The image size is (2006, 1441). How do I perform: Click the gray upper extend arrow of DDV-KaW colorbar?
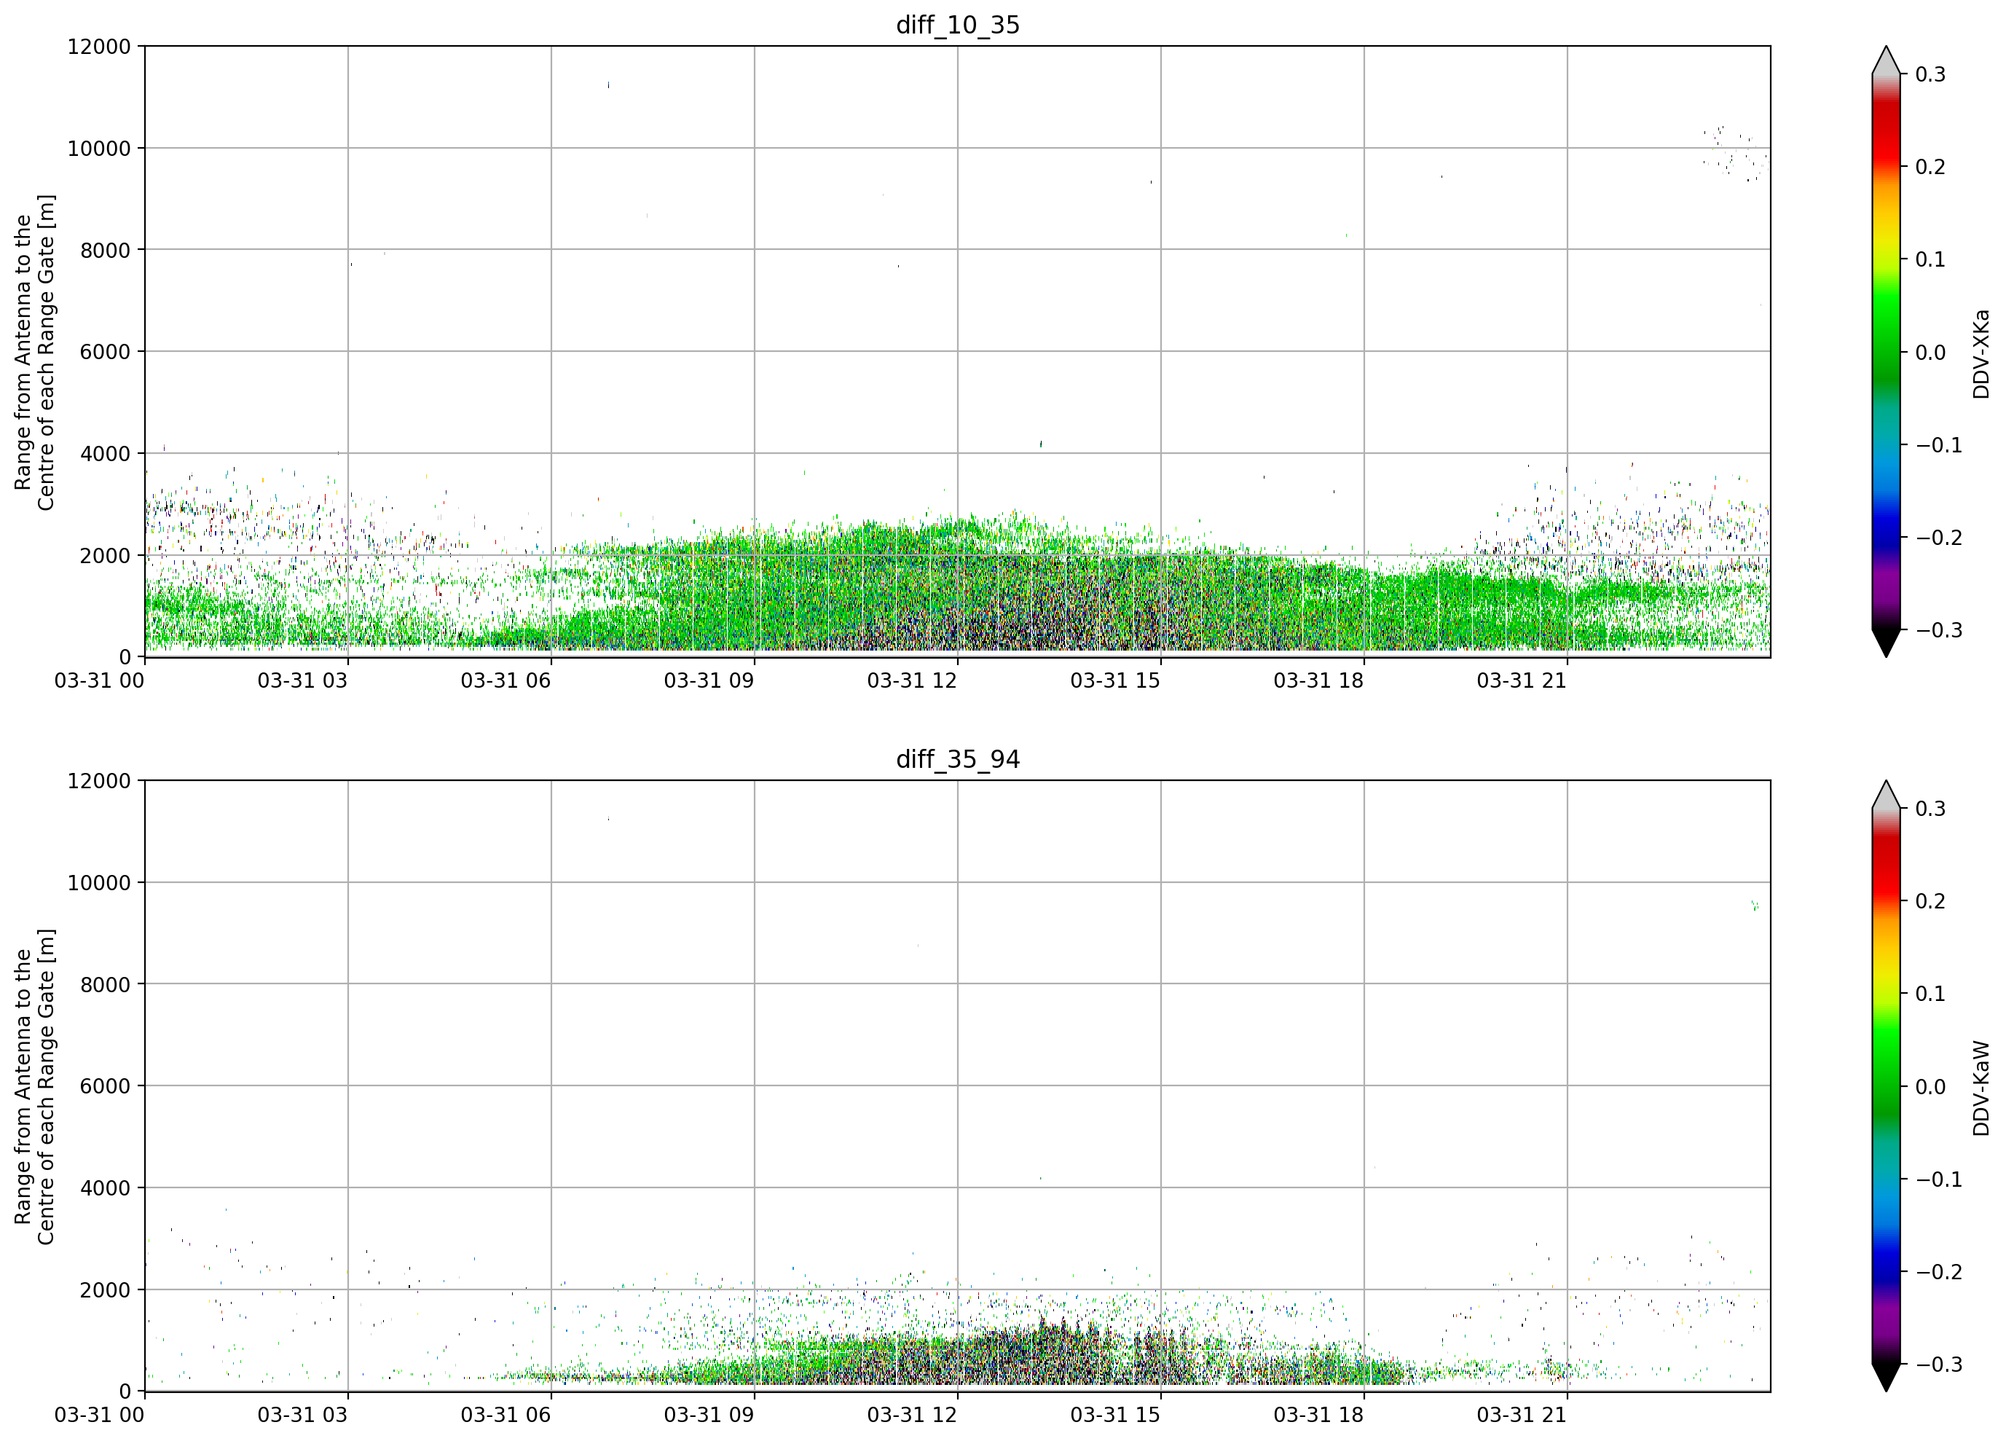point(1886,796)
